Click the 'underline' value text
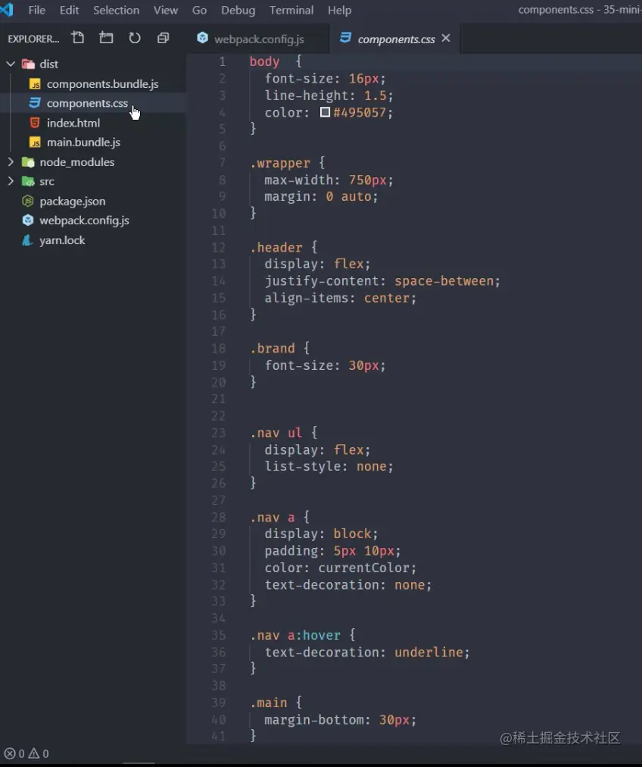Image resolution: width=642 pixels, height=767 pixels. (429, 652)
